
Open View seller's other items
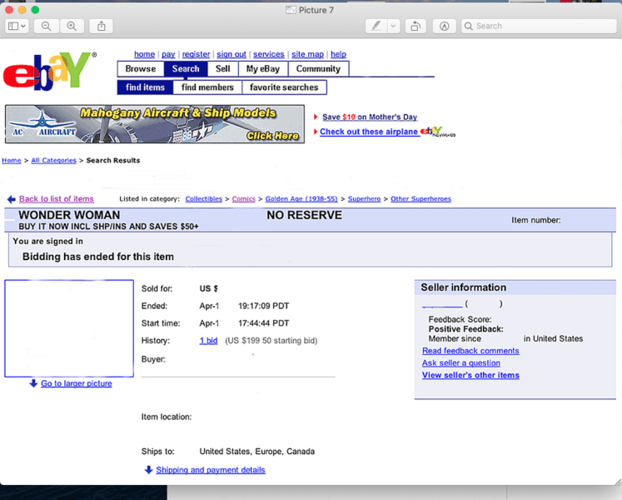470,375
